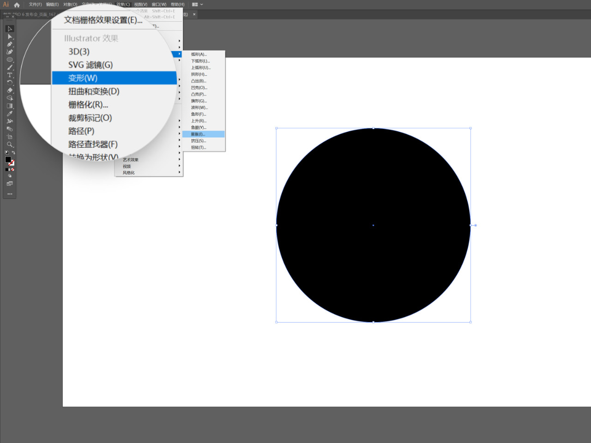Select the Selection (black arrow) tool

click(x=10, y=29)
